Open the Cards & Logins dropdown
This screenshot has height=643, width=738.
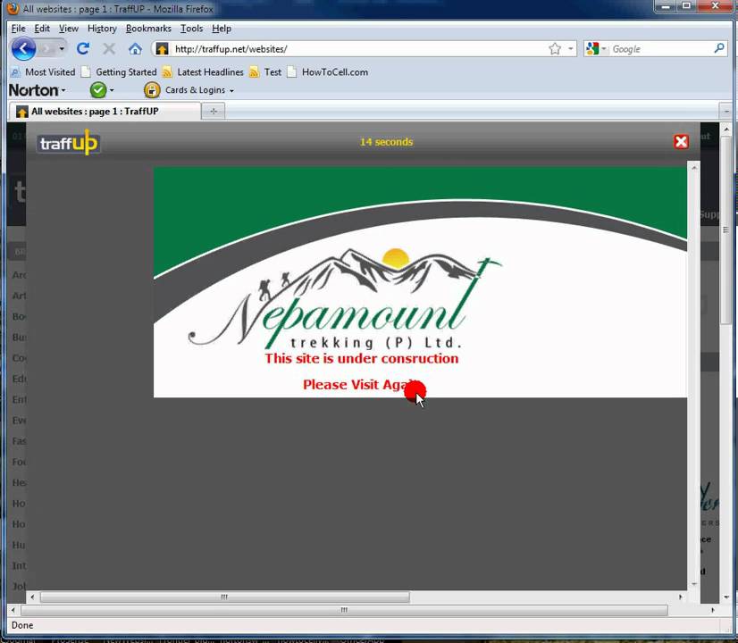[199, 90]
